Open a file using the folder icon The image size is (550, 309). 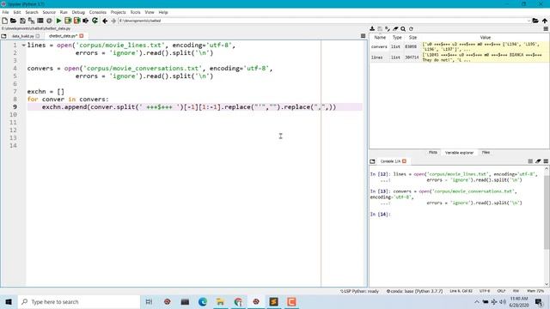(14, 21)
